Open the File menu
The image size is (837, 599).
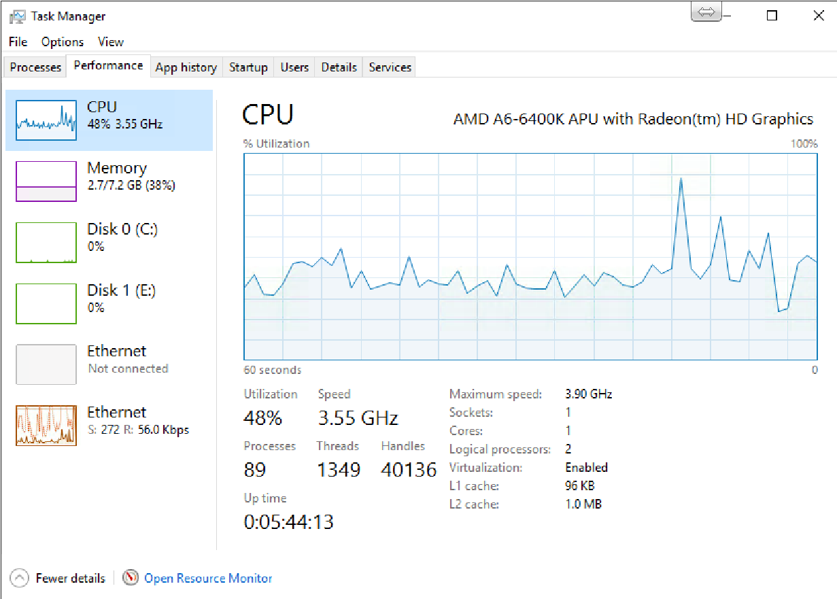tap(18, 42)
